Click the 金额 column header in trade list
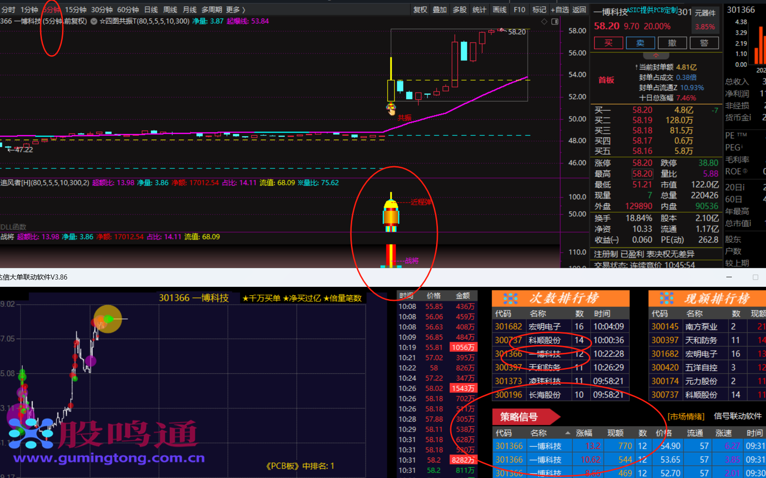This screenshot has height=478, width=766. coord(463,296)
